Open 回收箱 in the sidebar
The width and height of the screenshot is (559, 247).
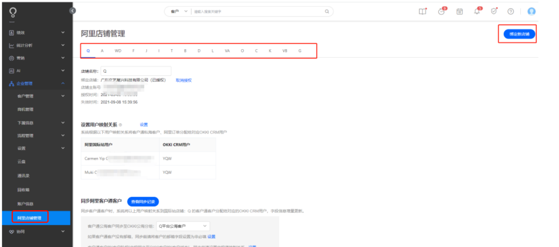point(24,190)
